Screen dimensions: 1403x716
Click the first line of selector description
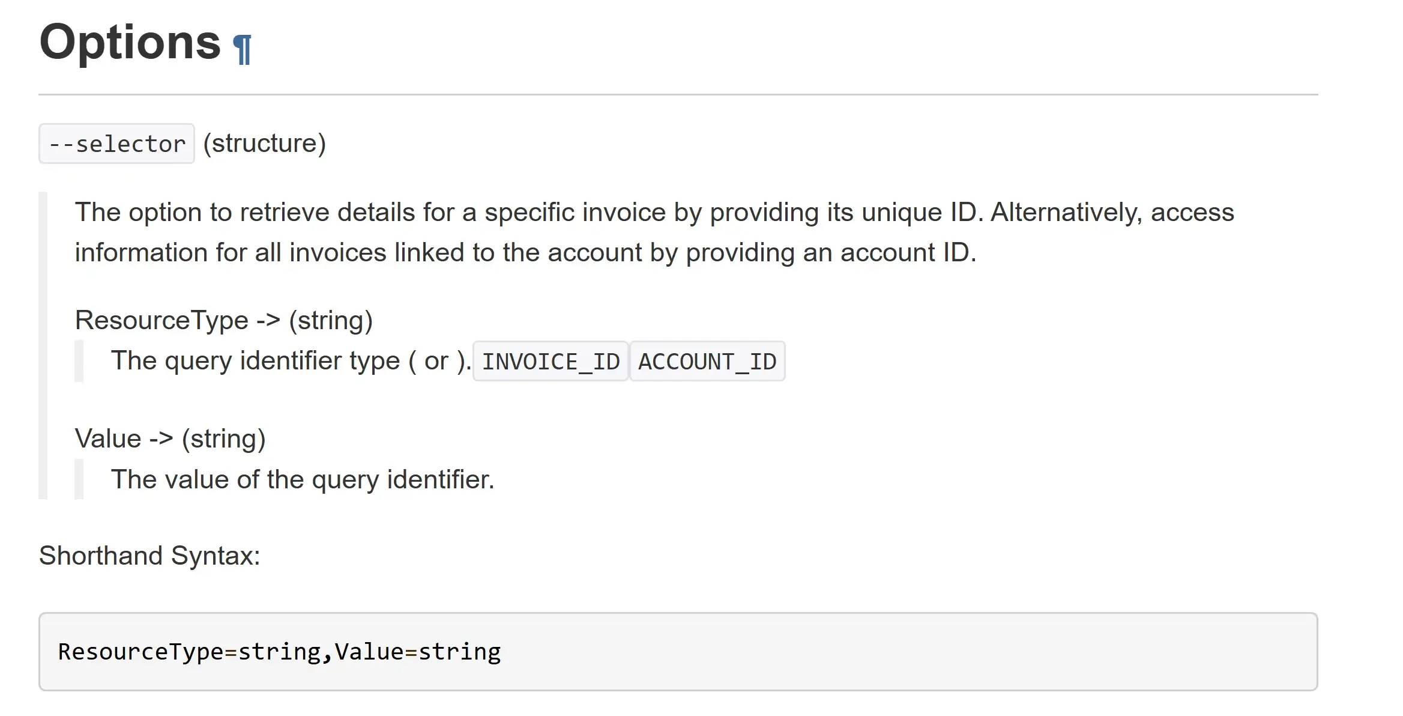(x=654, y=213)
